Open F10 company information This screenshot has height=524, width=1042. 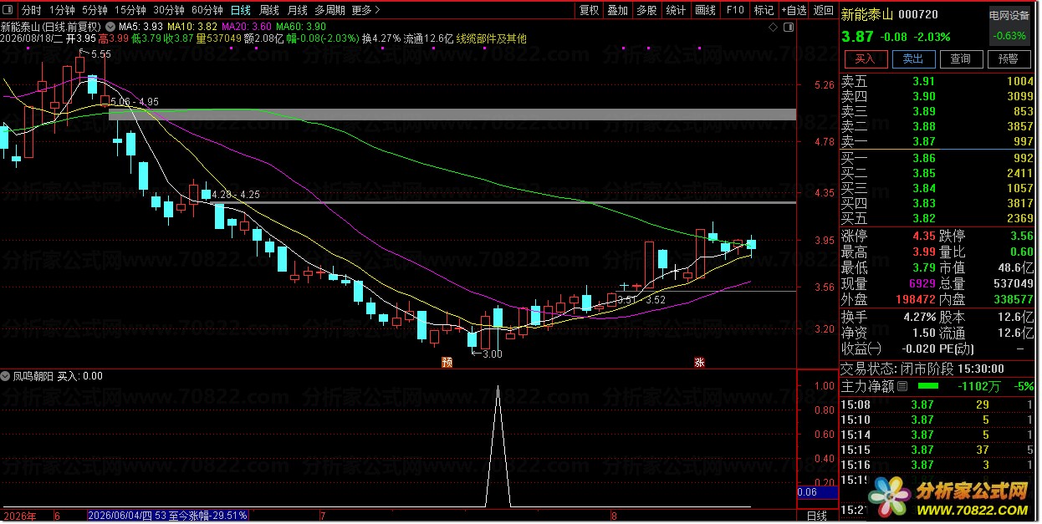[x=734, y=10]
